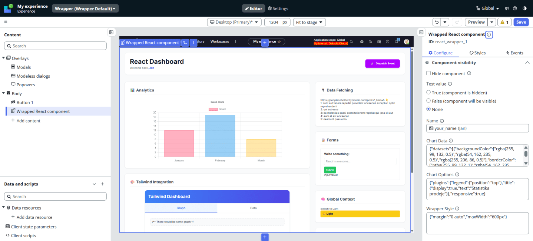Switch to Dark using the Light toggle
The height and width of the screenshot is (241, 533).
[x=360, y=214]
